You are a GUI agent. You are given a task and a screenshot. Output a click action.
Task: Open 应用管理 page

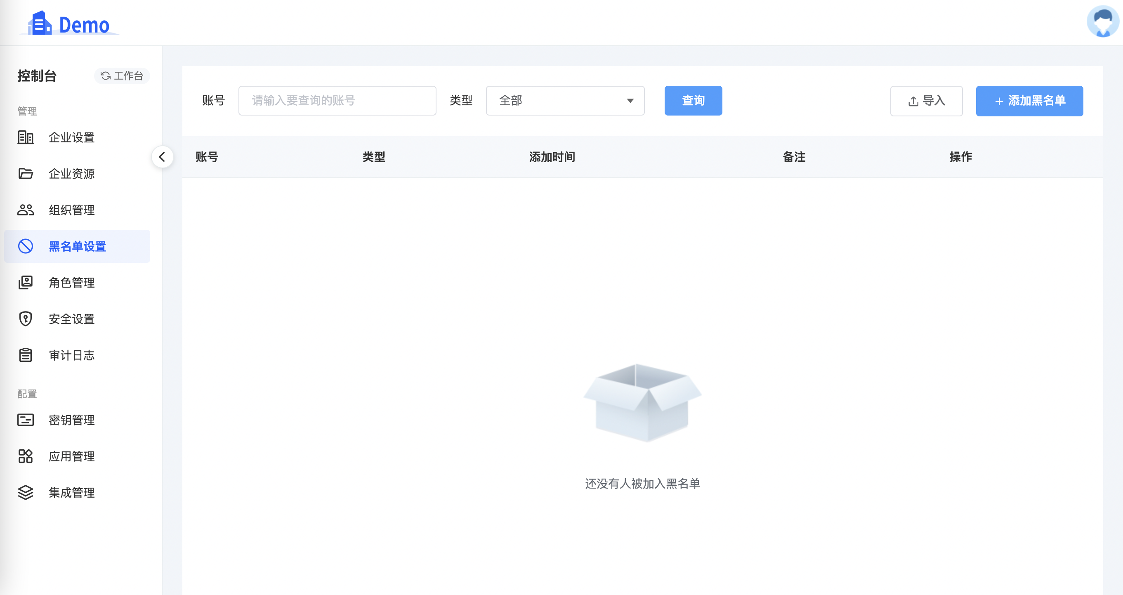pyautogui.click(x=77, y=456)
